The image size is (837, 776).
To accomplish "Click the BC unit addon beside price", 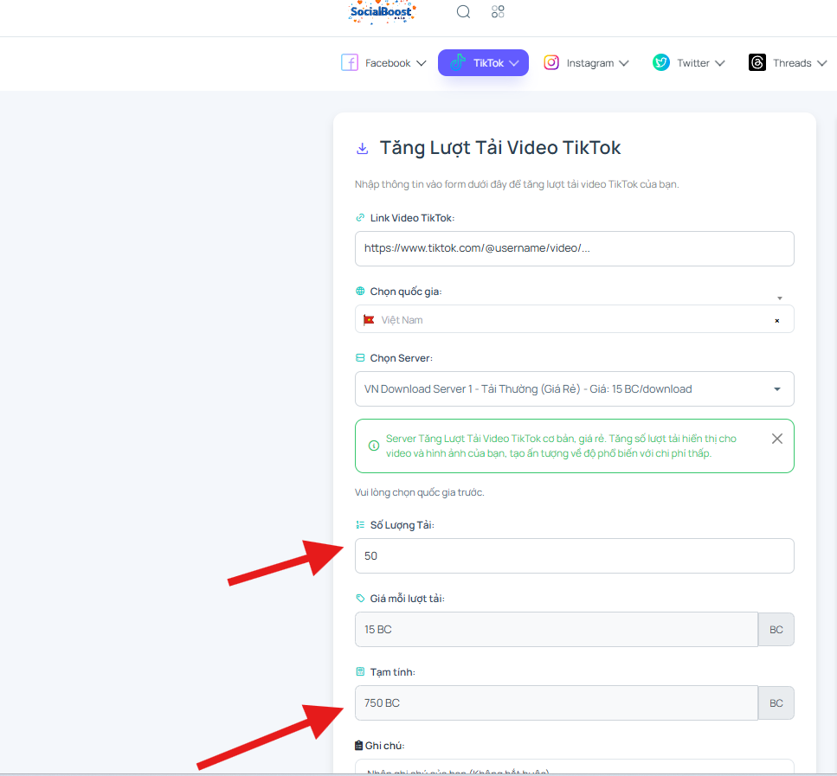I will point(776,630).
